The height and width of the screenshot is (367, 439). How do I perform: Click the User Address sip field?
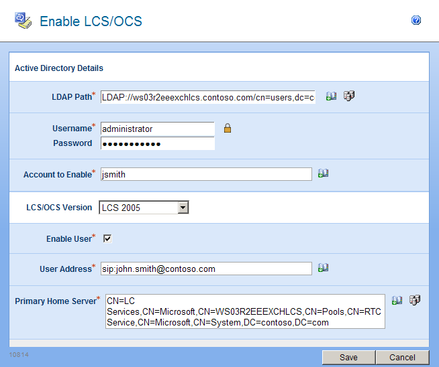click(x=206, y=269)
